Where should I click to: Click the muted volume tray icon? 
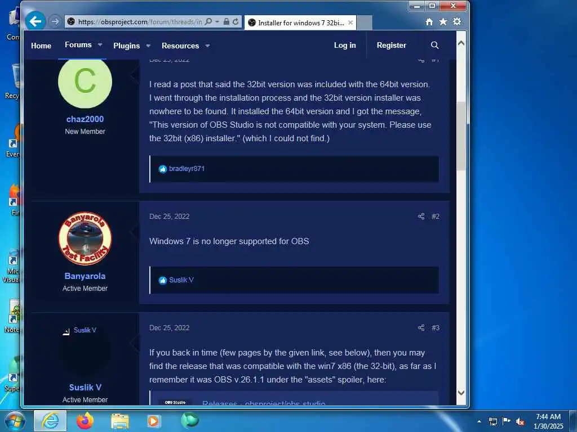(520, 421)
